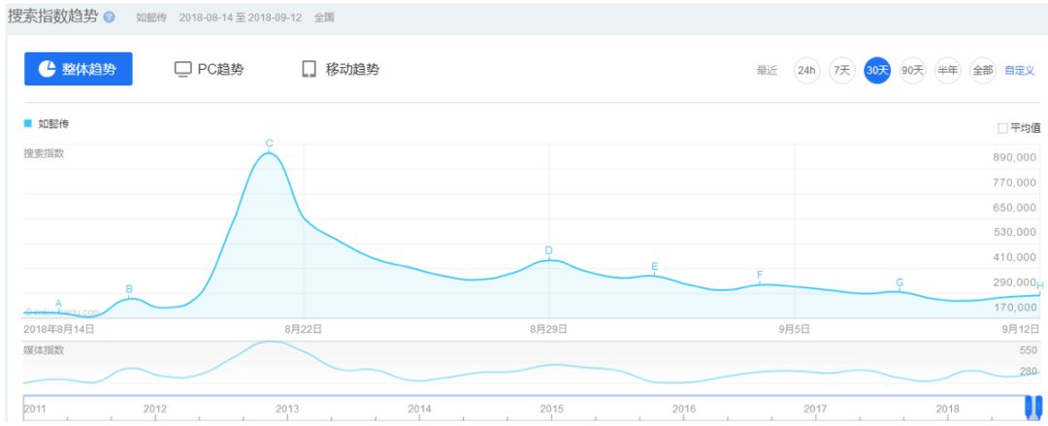Click news marker B on the chart
Image resolution: width=1048 pixels, height=426 pixels.
point(129,289)
